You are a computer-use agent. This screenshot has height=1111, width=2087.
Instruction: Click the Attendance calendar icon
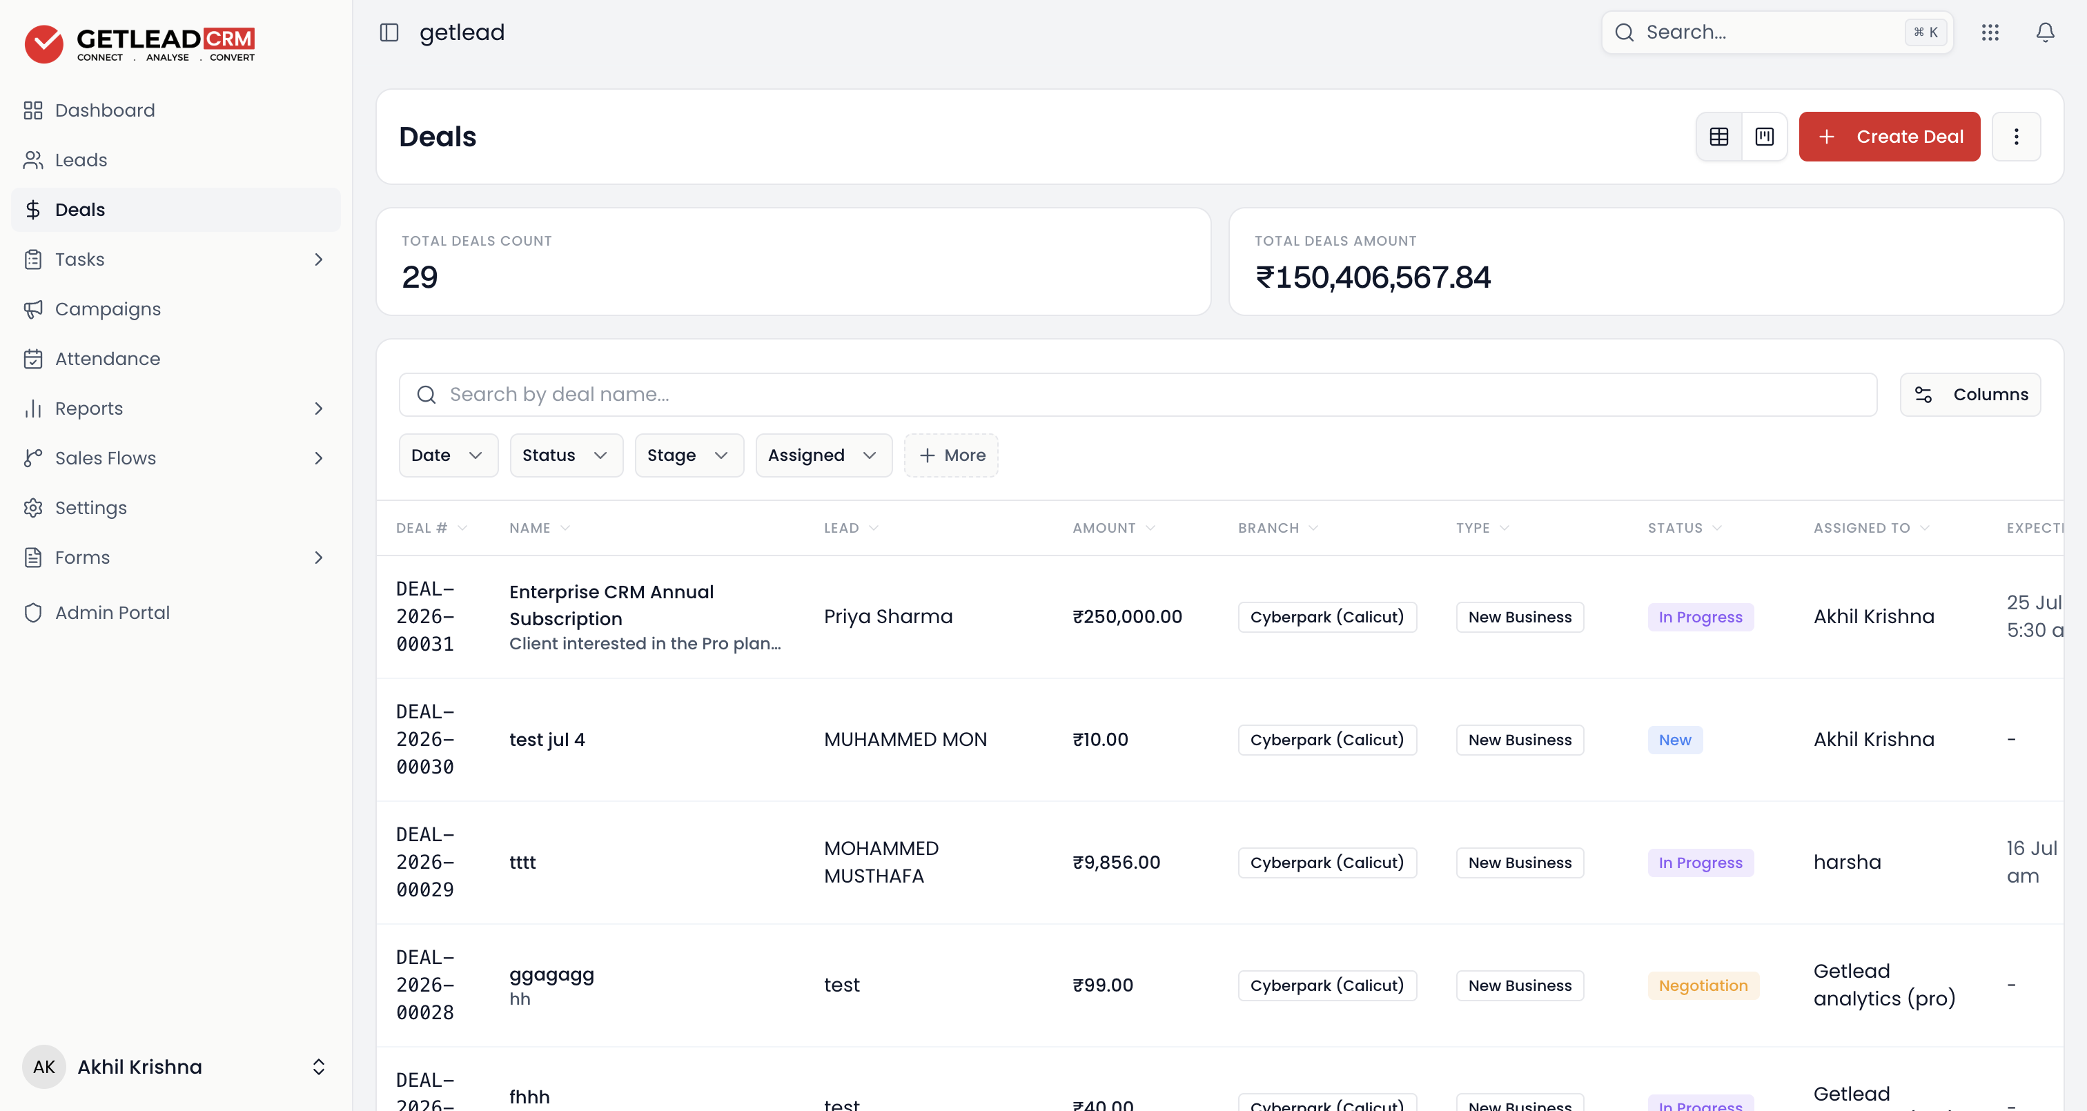pos(33,358)
